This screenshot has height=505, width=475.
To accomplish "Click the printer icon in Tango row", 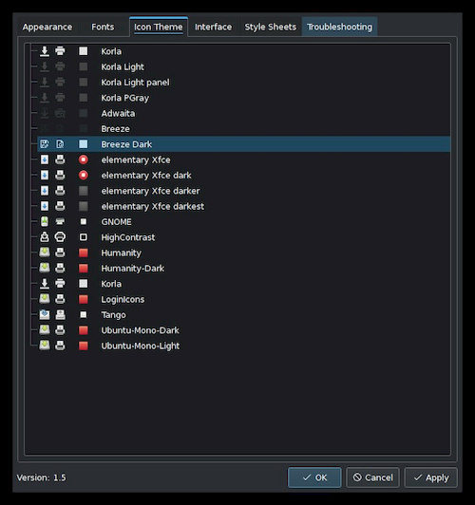I will pyautogui.click(x=60, y=314).
